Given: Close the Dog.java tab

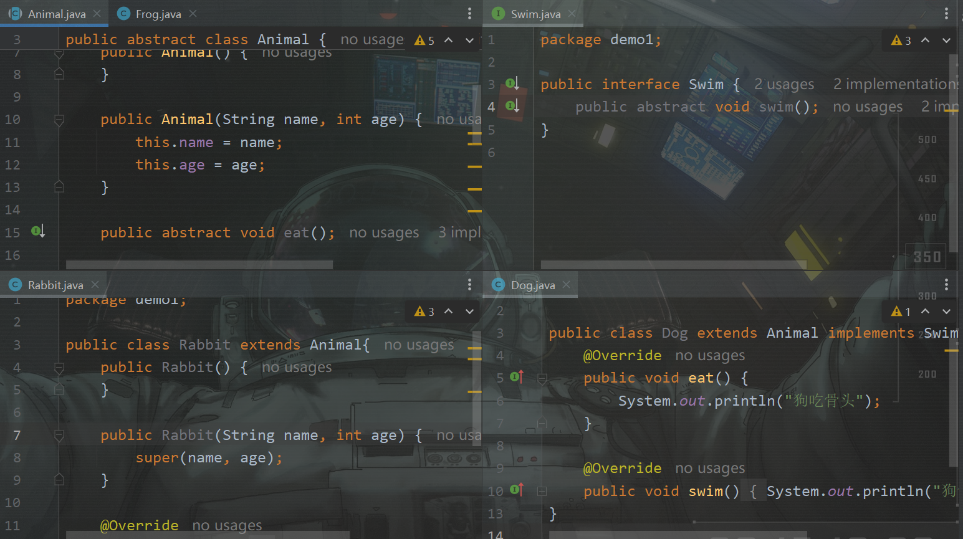Looking at the screenshot, I should click(566, 285).
